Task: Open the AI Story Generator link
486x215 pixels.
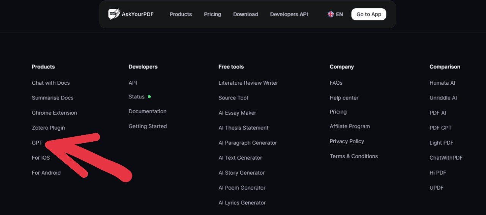Action: click(241, 172)
